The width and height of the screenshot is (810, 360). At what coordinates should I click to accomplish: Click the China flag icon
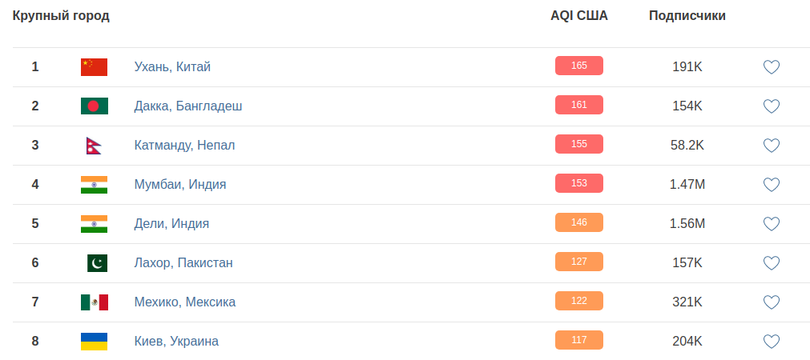pyautogui.click(x=94, y=67)
